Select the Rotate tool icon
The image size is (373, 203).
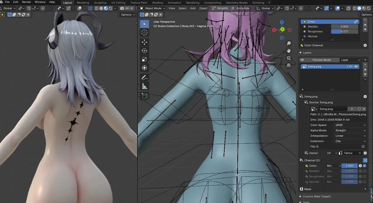coord(145,51)
